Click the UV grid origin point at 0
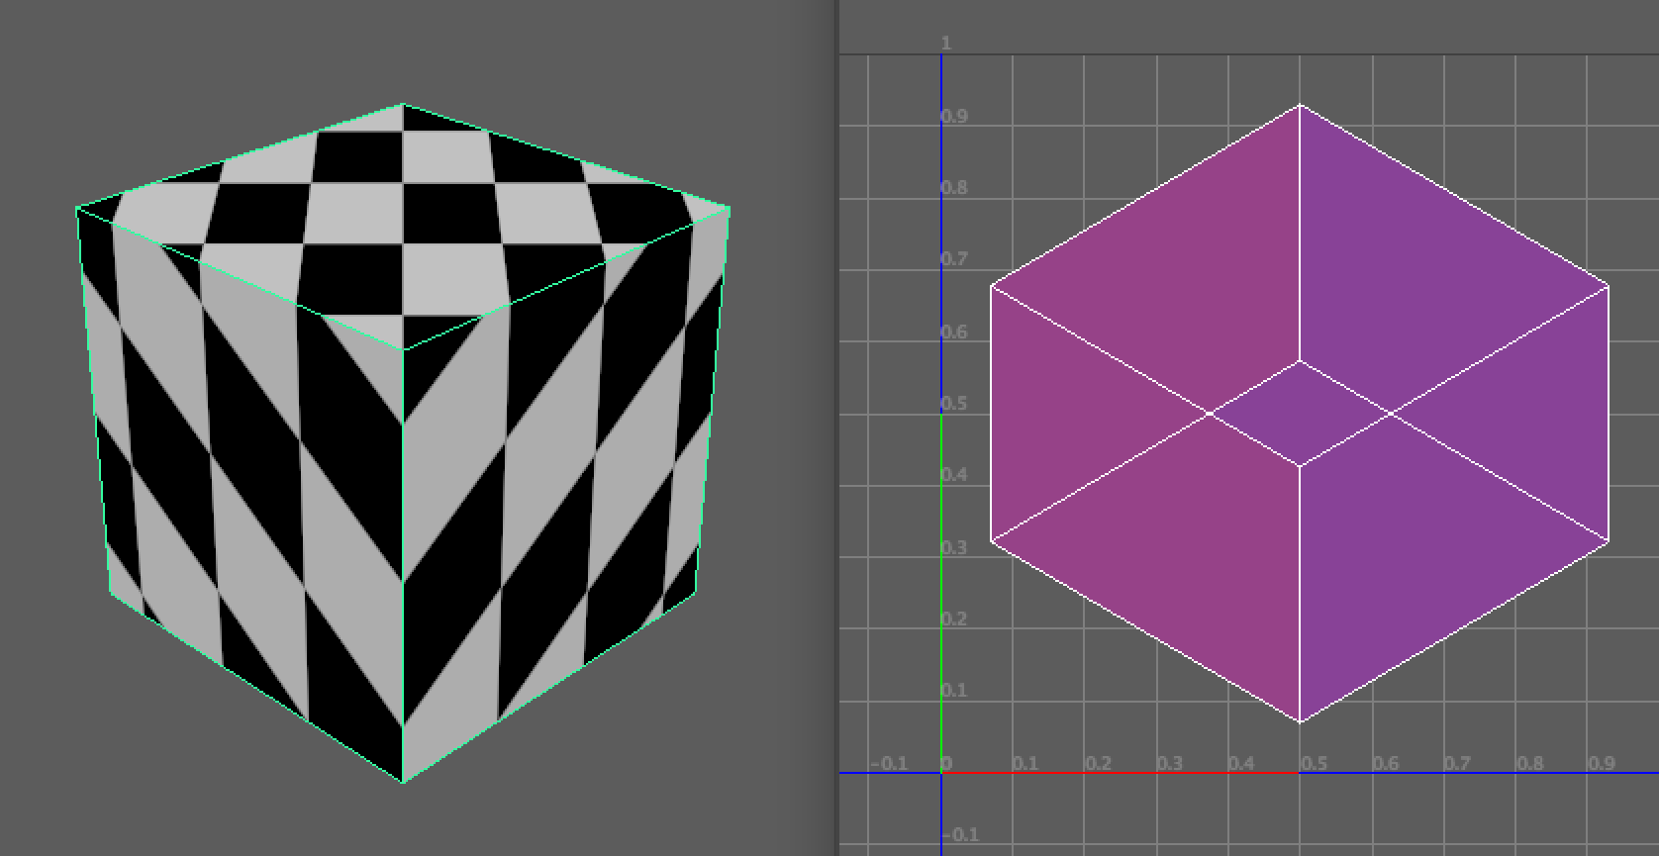 click(x=941, y=772)
